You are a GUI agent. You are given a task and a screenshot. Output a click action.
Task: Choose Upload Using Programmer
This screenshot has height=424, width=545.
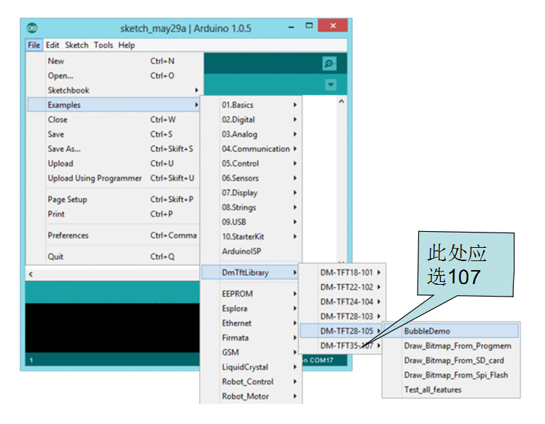[x=113, y=178]
